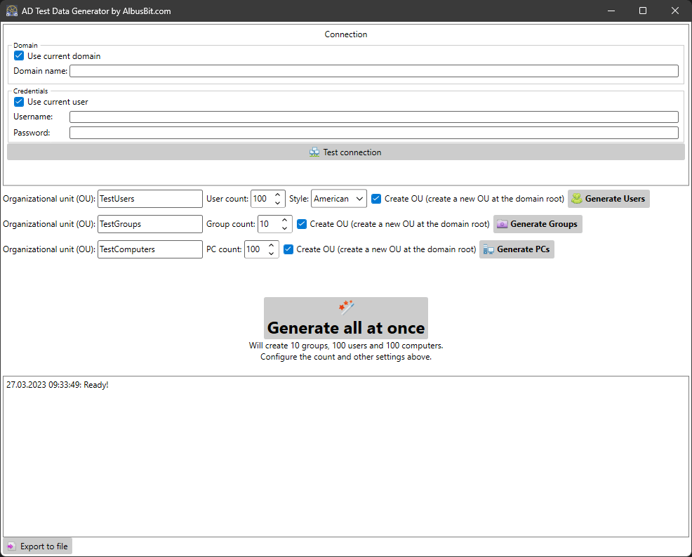
Task: Click the TestComputers OU text field
Action: 150,249
